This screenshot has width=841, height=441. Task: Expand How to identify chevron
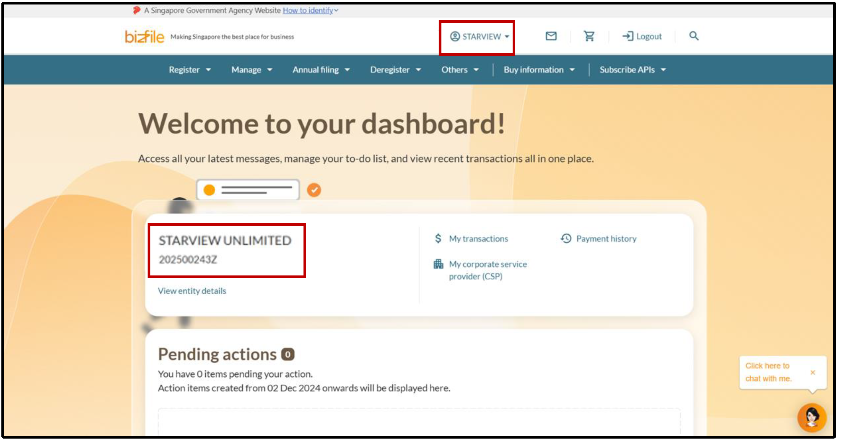[336, 11]
